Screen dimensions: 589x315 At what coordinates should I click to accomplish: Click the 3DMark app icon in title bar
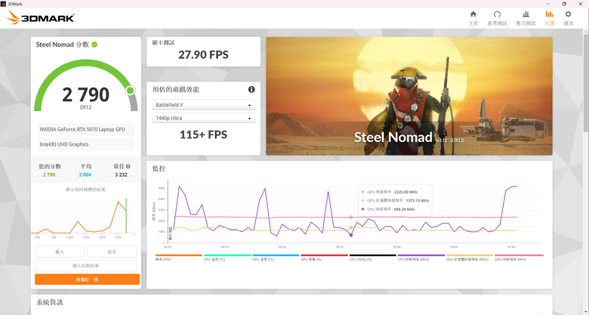click(x=4, y=4)
